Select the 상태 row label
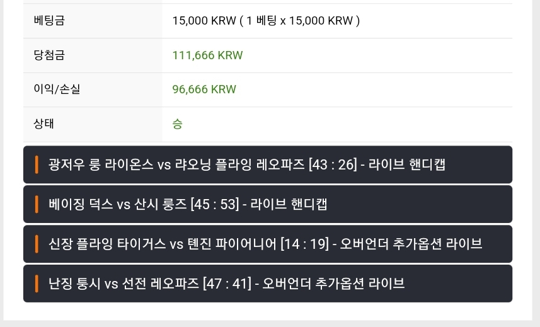540x327 pixels. (43, 123)
